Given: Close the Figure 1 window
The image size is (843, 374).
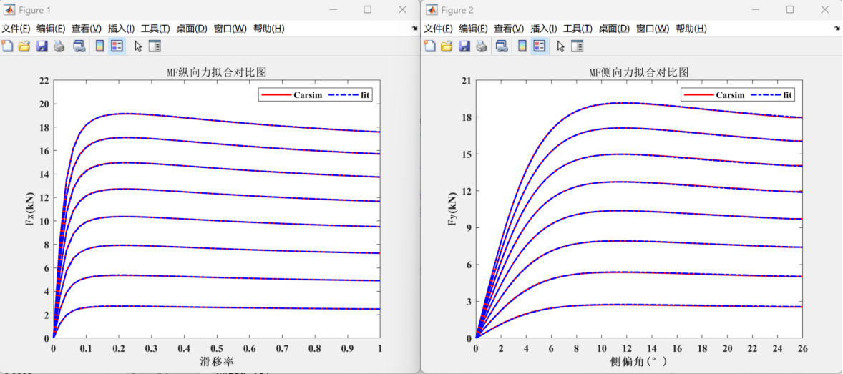Looking at the screenshot, I should [x=402, y=10].
